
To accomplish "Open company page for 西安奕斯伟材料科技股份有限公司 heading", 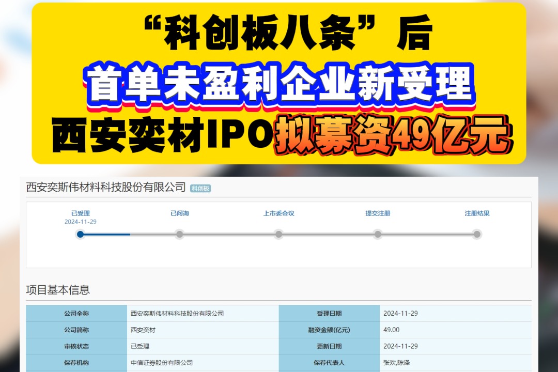I will click(103, 188).
